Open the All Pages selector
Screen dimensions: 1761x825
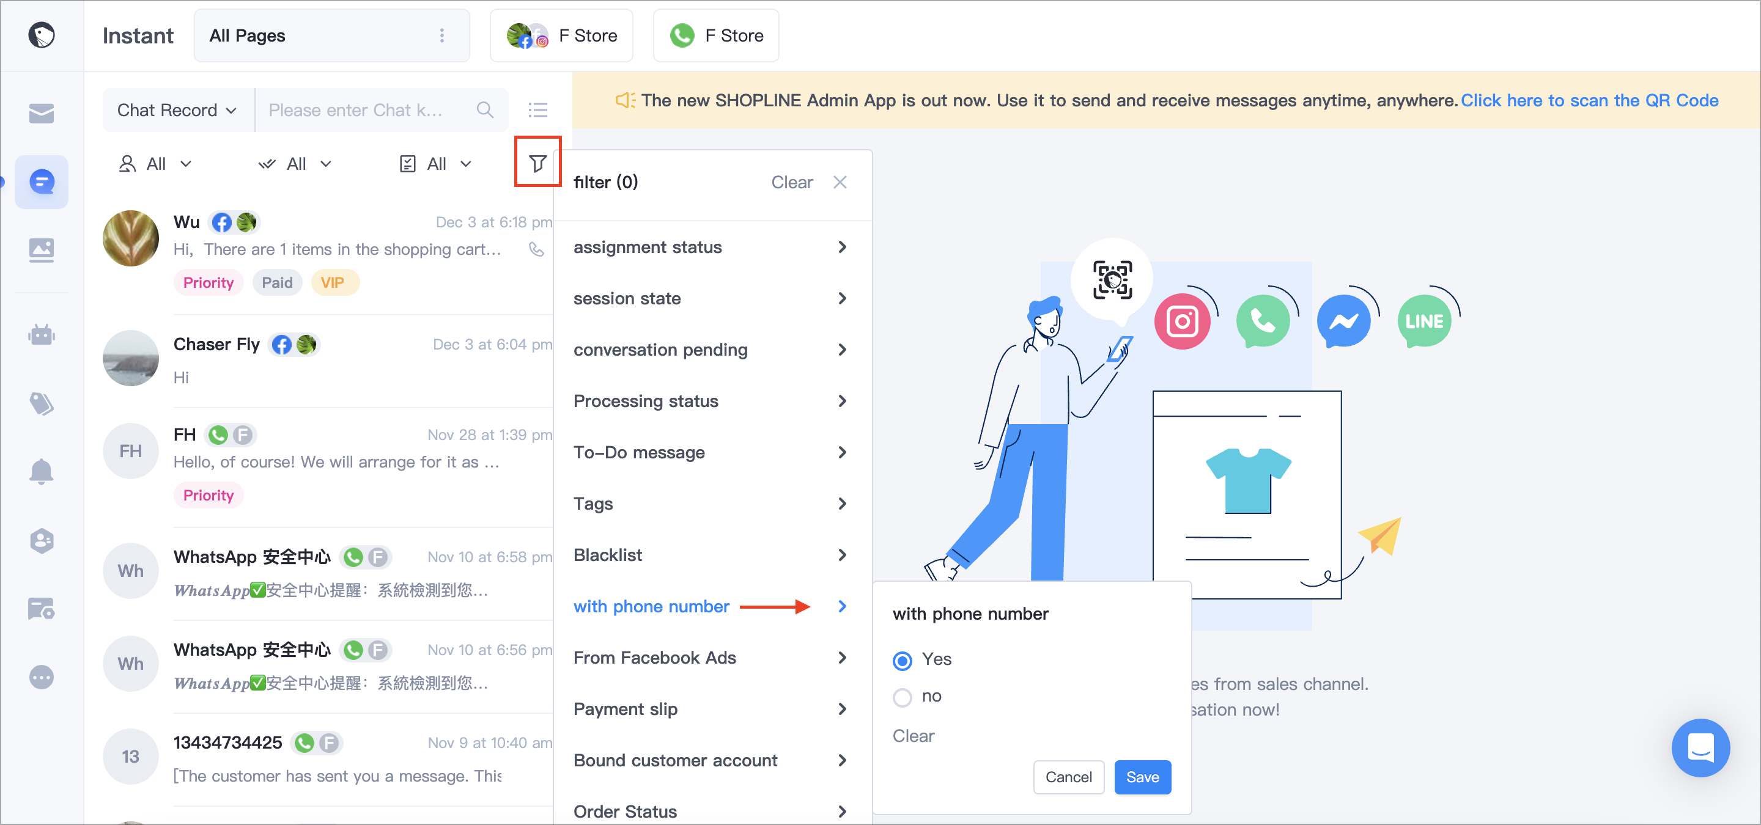331,35
